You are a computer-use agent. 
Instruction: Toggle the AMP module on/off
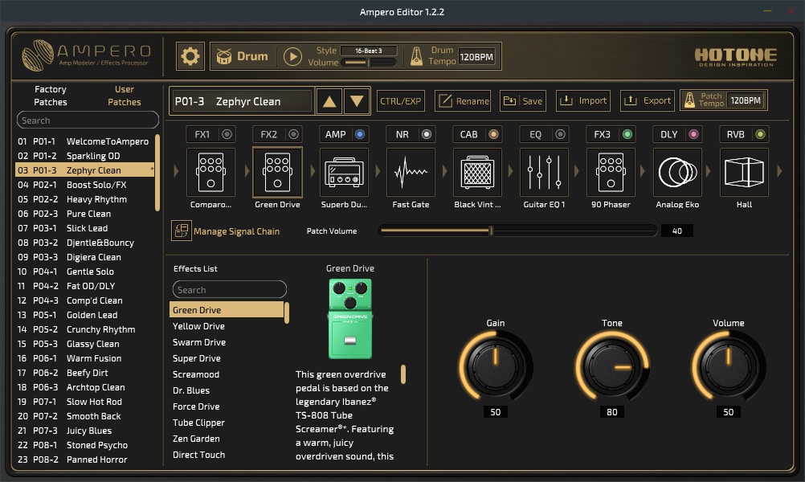[x=360, y=134]
